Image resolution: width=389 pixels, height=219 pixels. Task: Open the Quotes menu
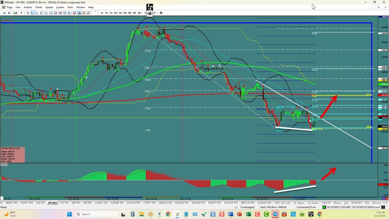point(49,7)
